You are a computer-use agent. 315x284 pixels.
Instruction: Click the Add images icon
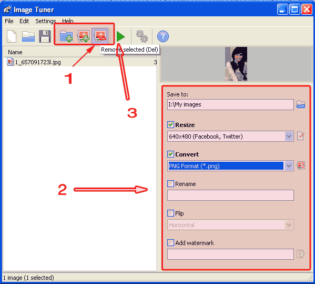[84, 36]
